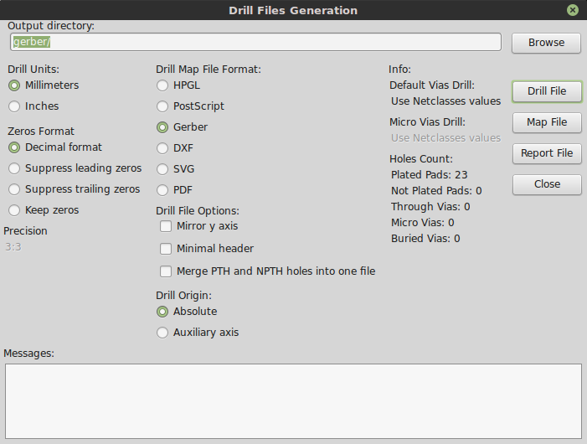Choose Suppress leading zeros format
The image size is (587, 444).
click(14, 168)
